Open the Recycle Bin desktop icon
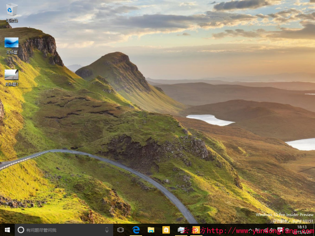Viewport: 315px width, 236px height. click(12, 13)
